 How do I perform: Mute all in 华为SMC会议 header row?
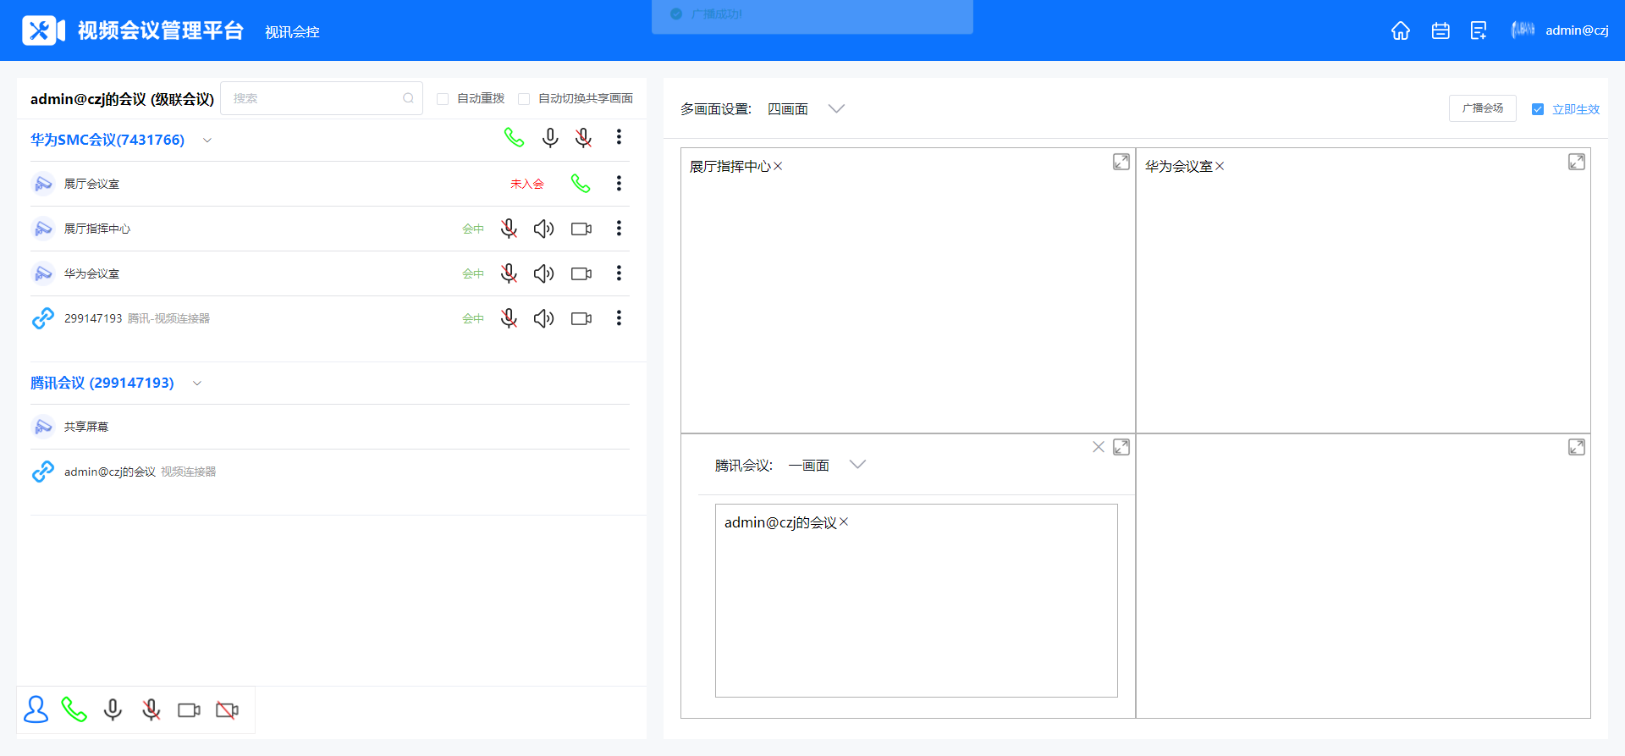[583, 137]
